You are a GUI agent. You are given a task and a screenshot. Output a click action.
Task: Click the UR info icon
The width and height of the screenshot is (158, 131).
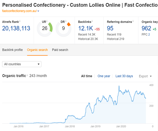point(47,21)
